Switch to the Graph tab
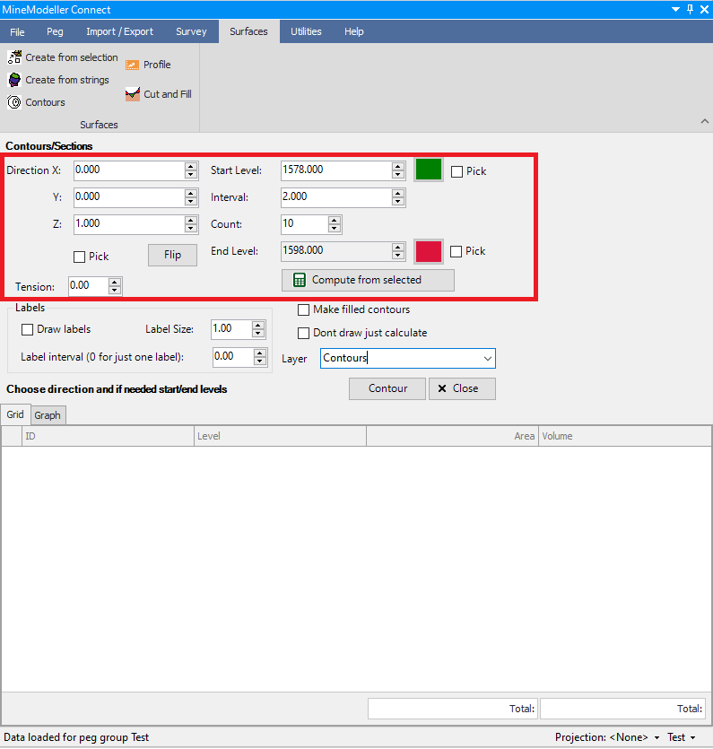The image size is (713, 749). point(48,415)
